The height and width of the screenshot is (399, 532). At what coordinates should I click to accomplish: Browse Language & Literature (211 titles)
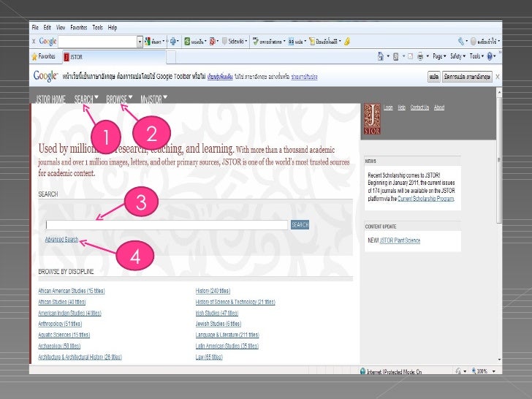227,335
